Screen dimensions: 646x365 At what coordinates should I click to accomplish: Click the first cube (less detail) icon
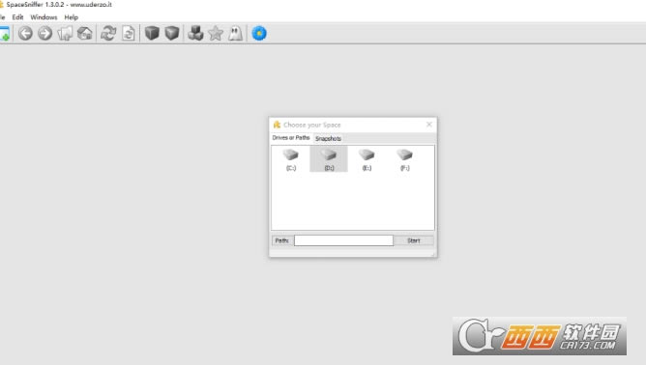(152, 33)
